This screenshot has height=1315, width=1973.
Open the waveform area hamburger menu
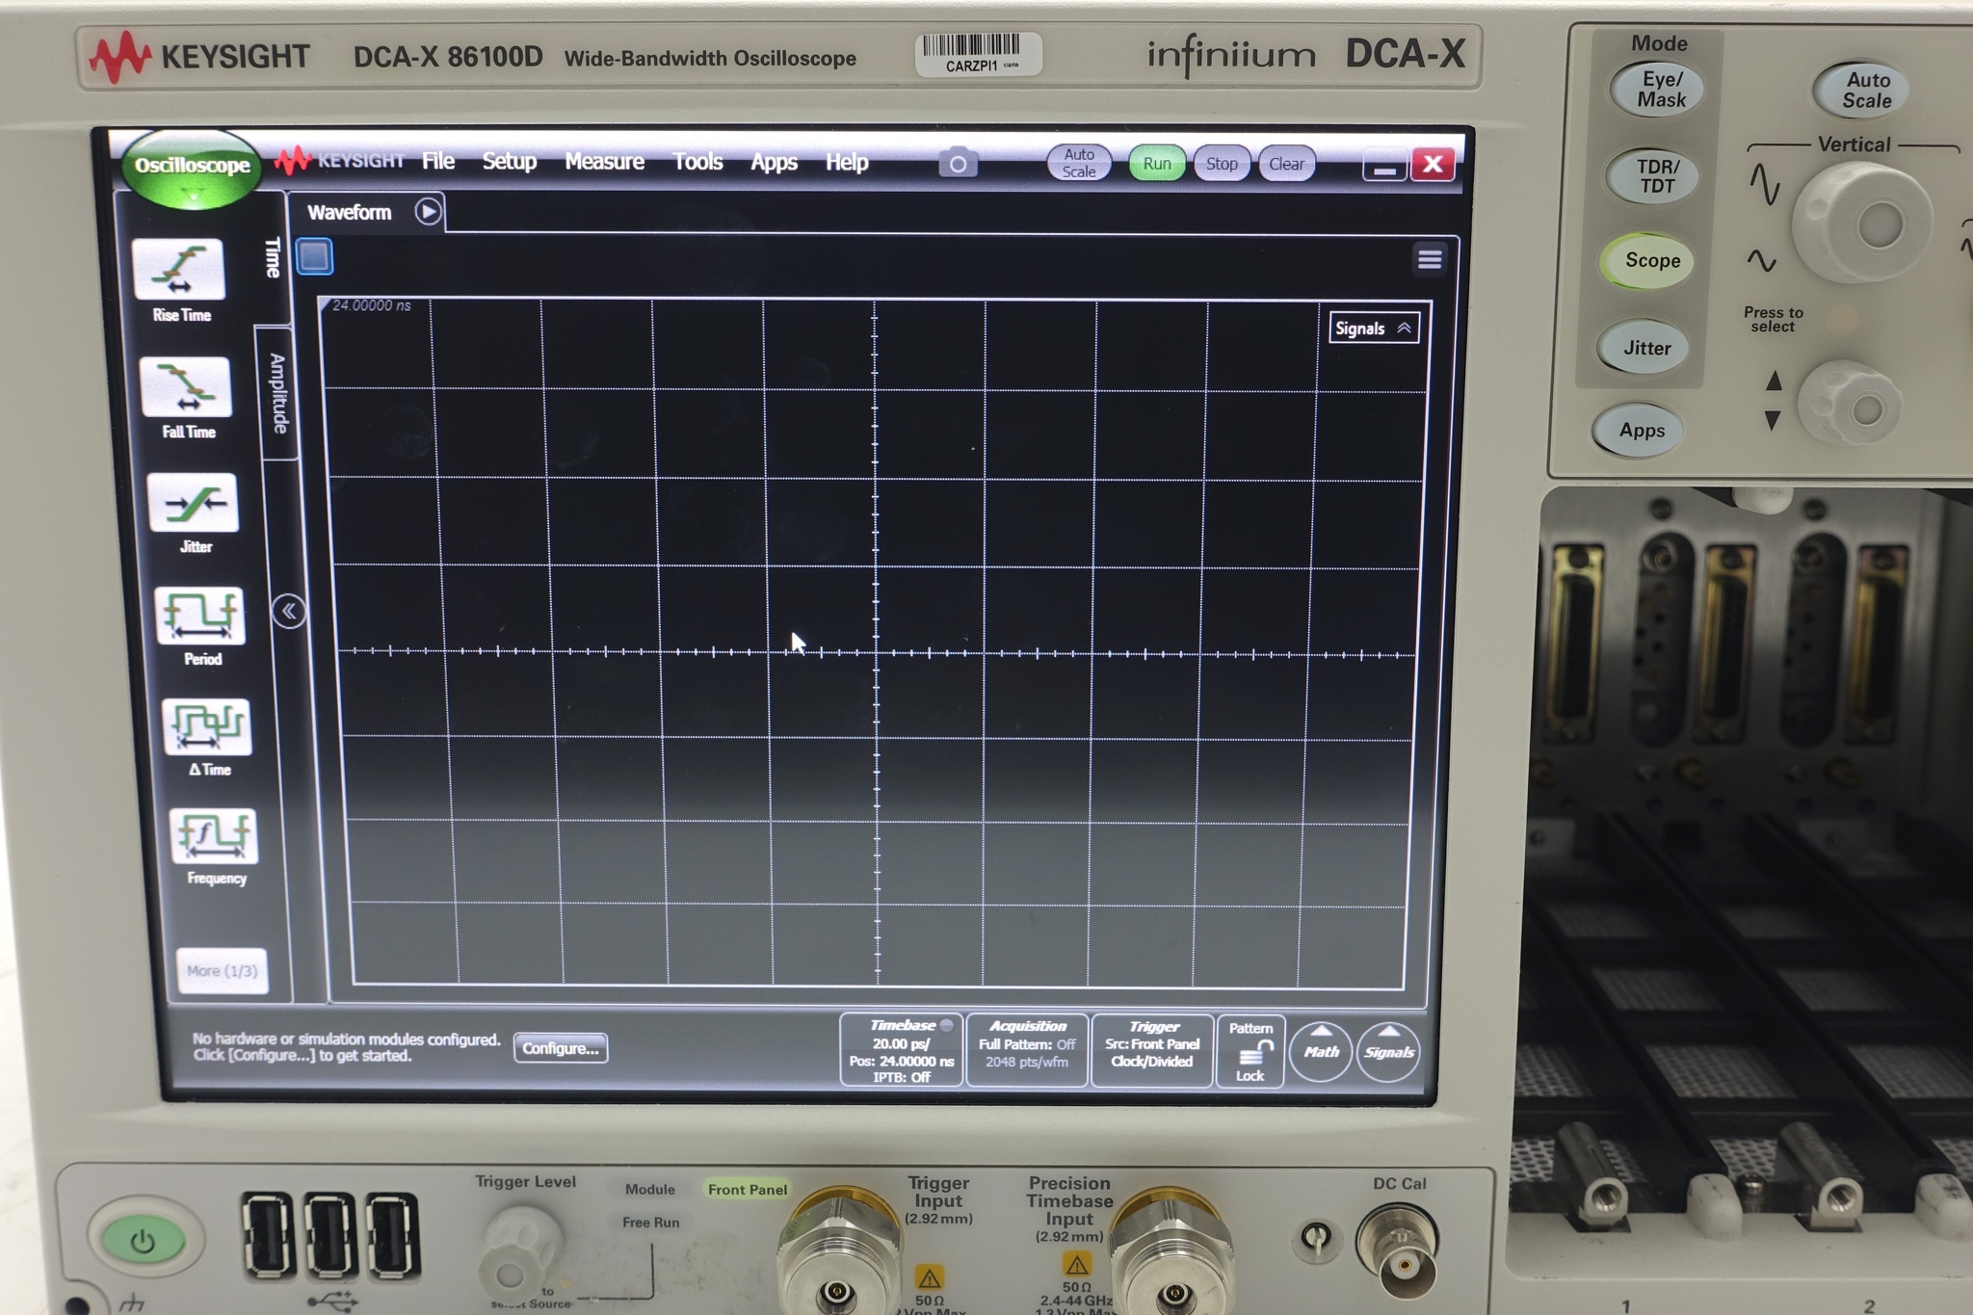[x=1430, y=258]
